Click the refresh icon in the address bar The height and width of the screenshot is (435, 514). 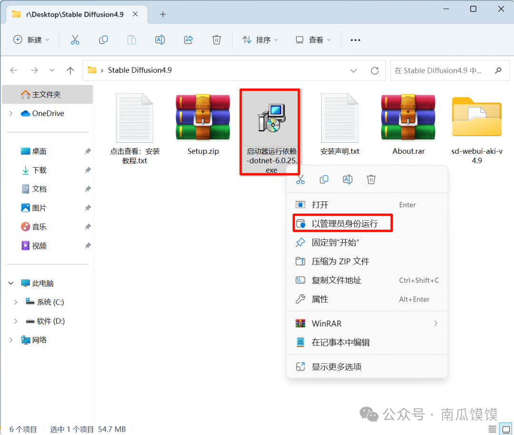(375, 70)
